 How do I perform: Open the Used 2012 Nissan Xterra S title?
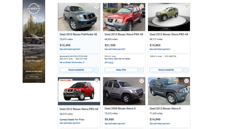click(165, 109)
